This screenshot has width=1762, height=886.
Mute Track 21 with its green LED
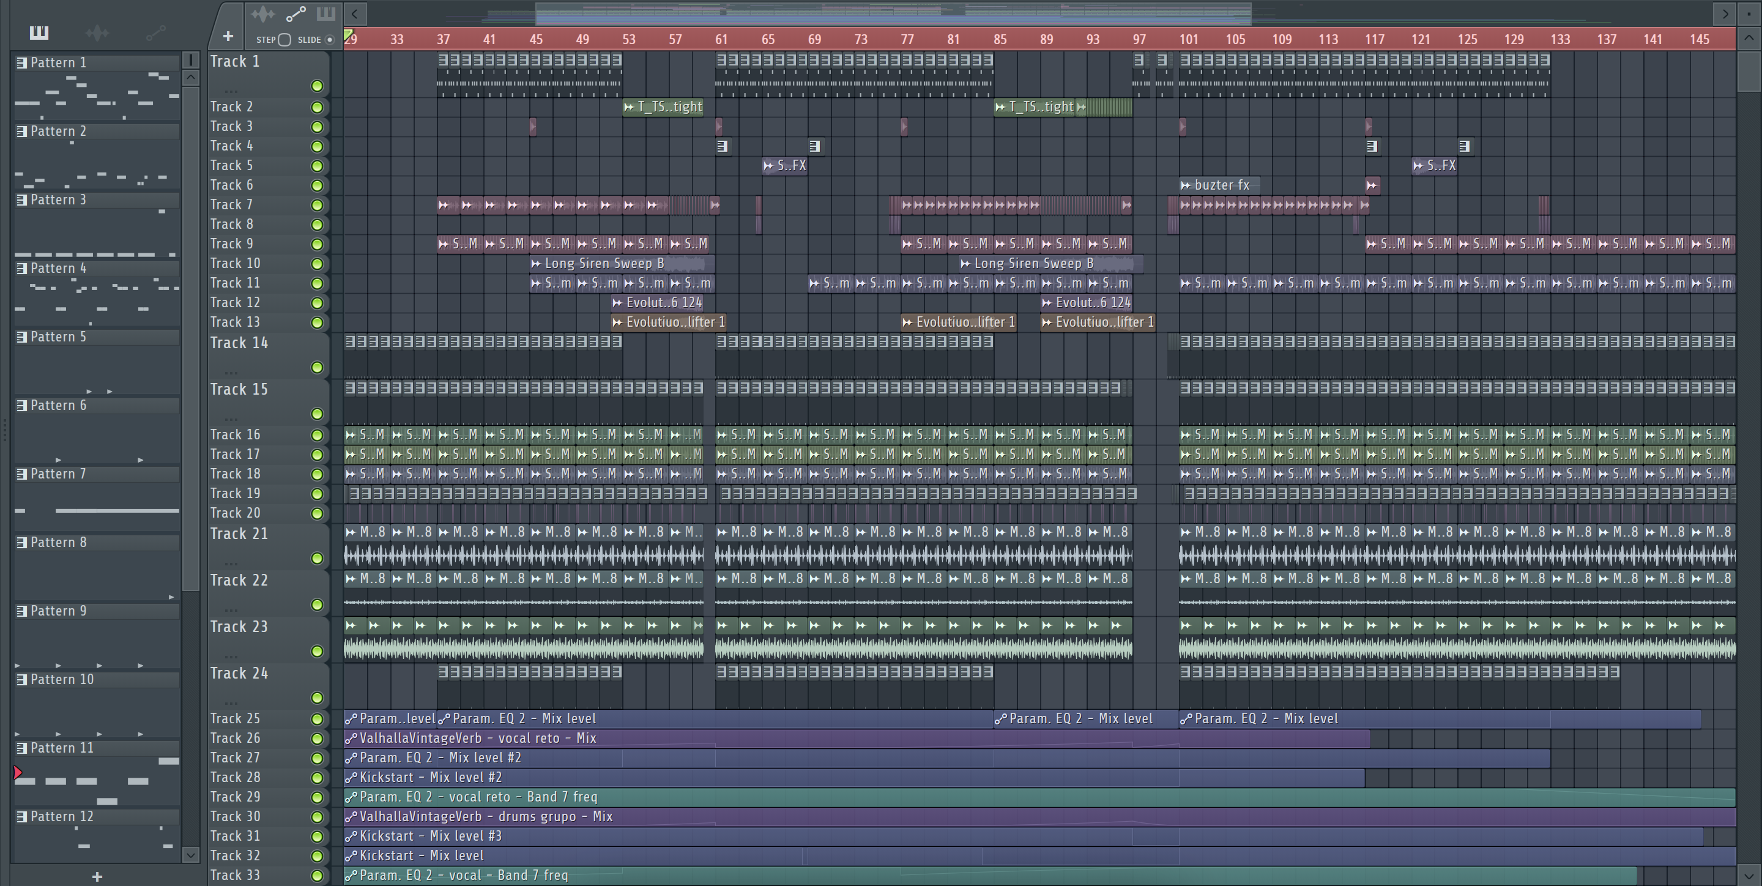pos(317,558)
